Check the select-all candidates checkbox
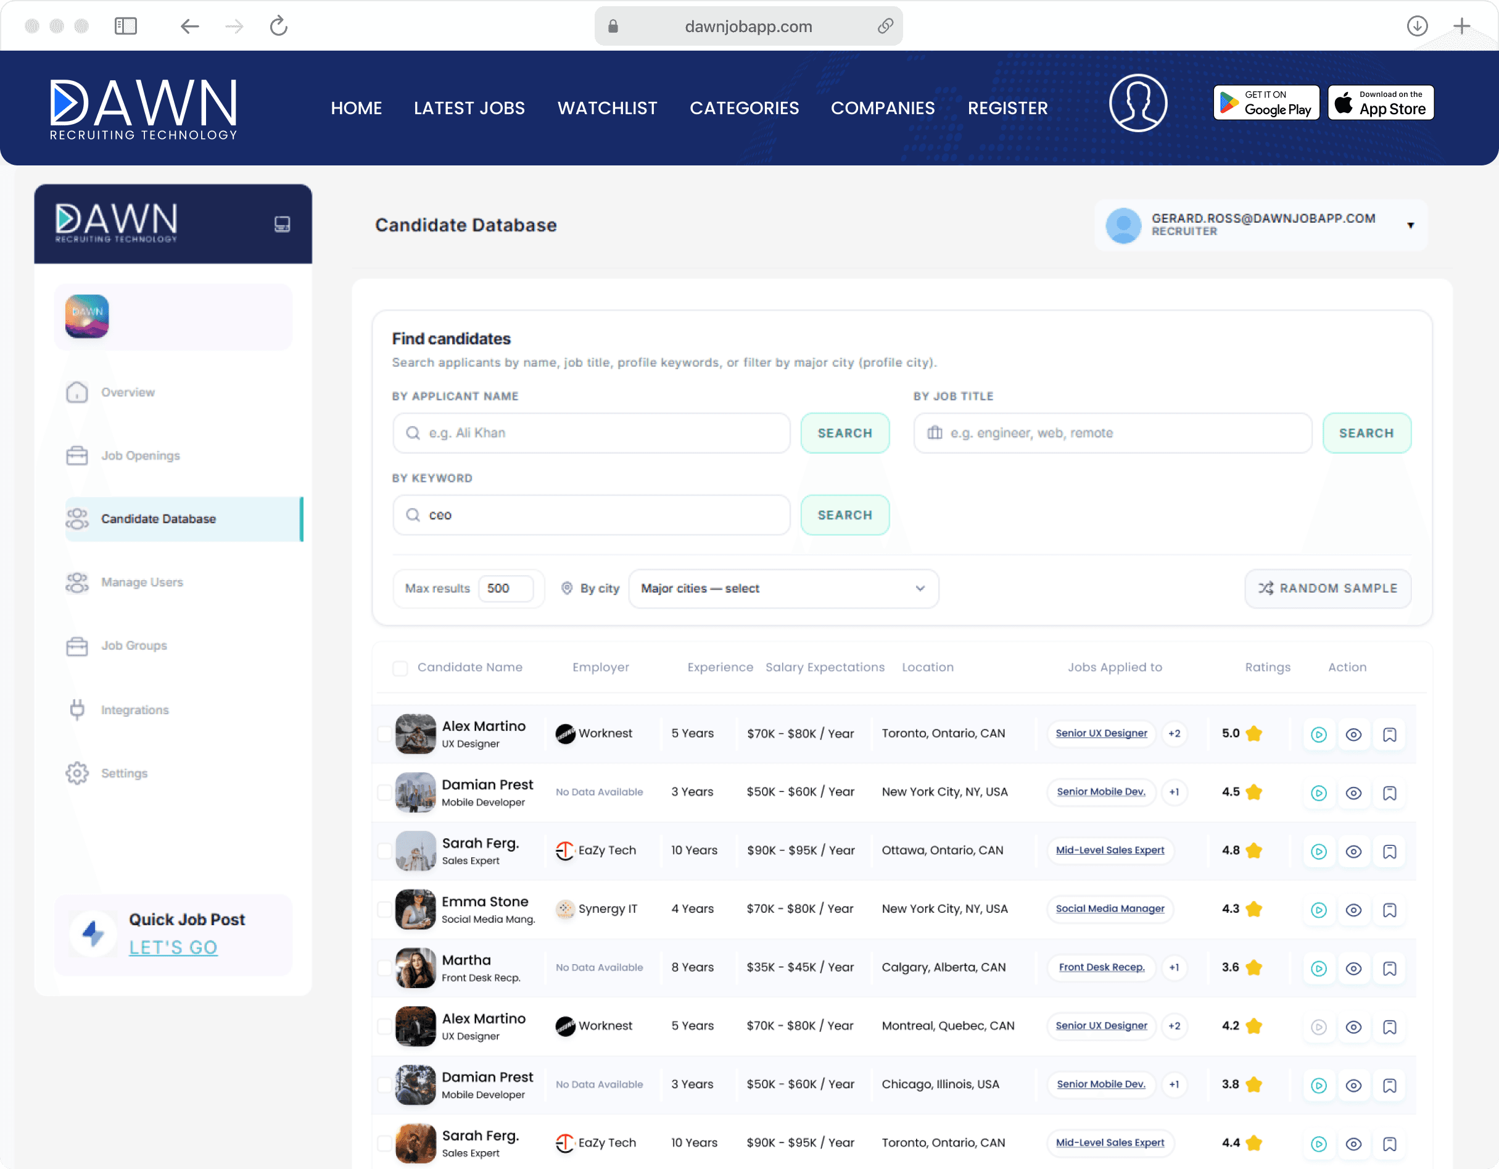The width and height of the screenshot is (1499, 1169). tap(400, 667)
